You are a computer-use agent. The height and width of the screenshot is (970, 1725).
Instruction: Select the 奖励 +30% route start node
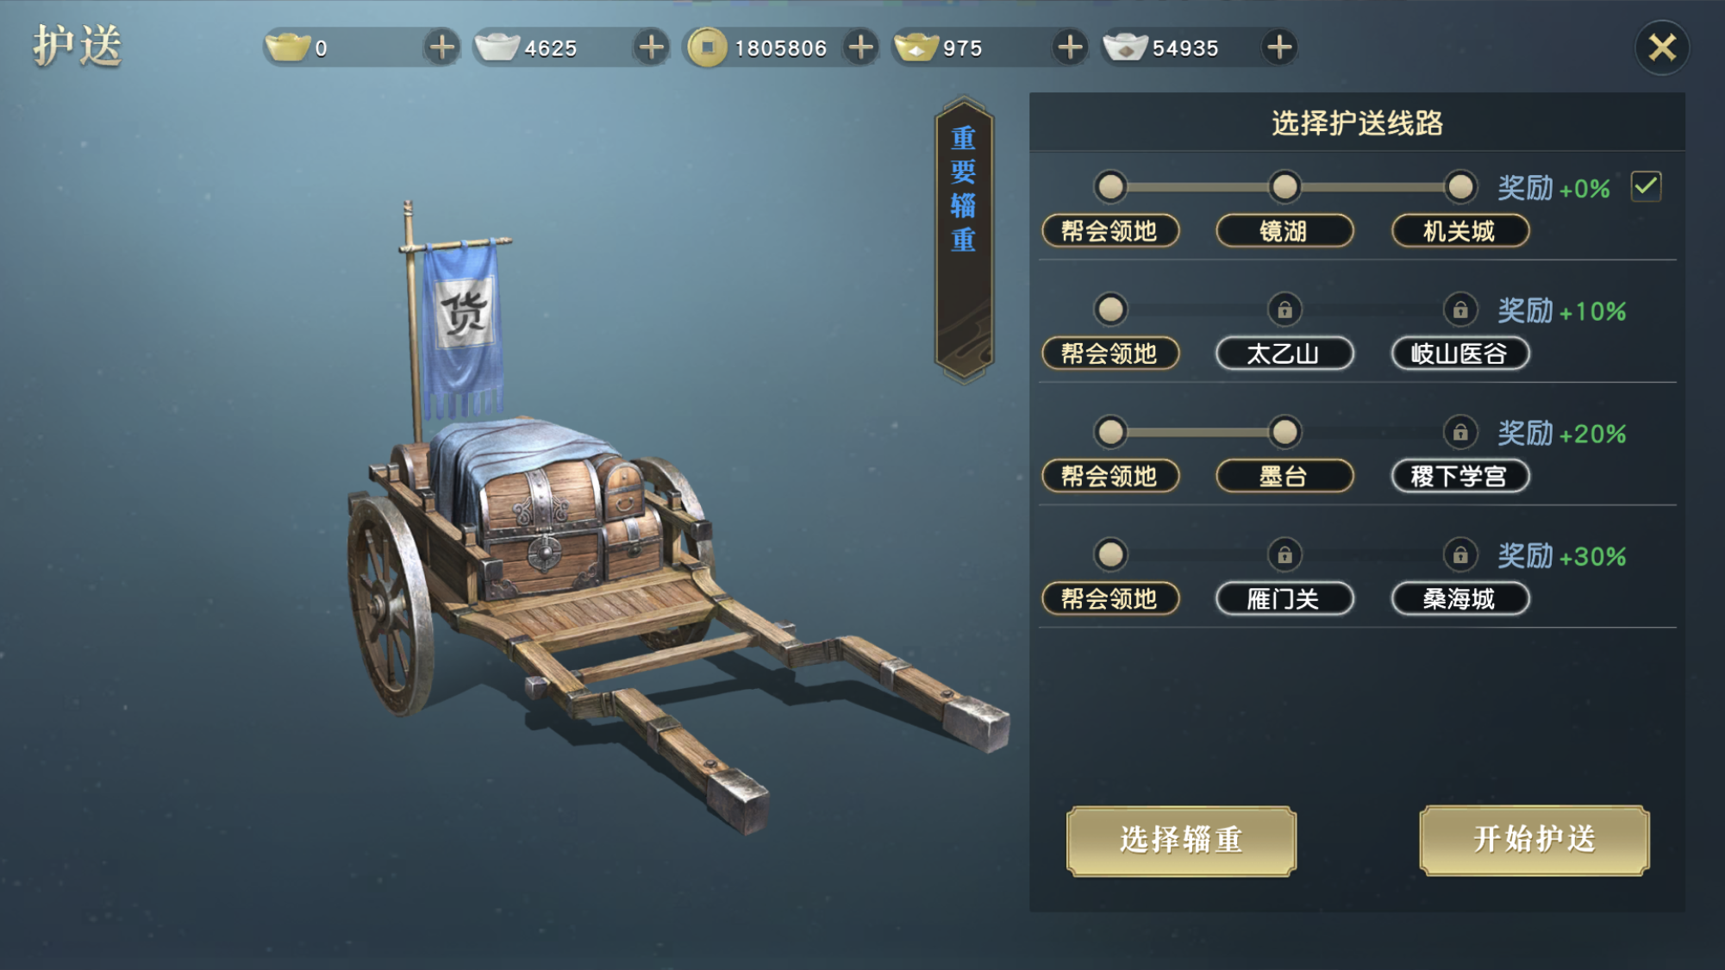click(x=1110, y=554)
